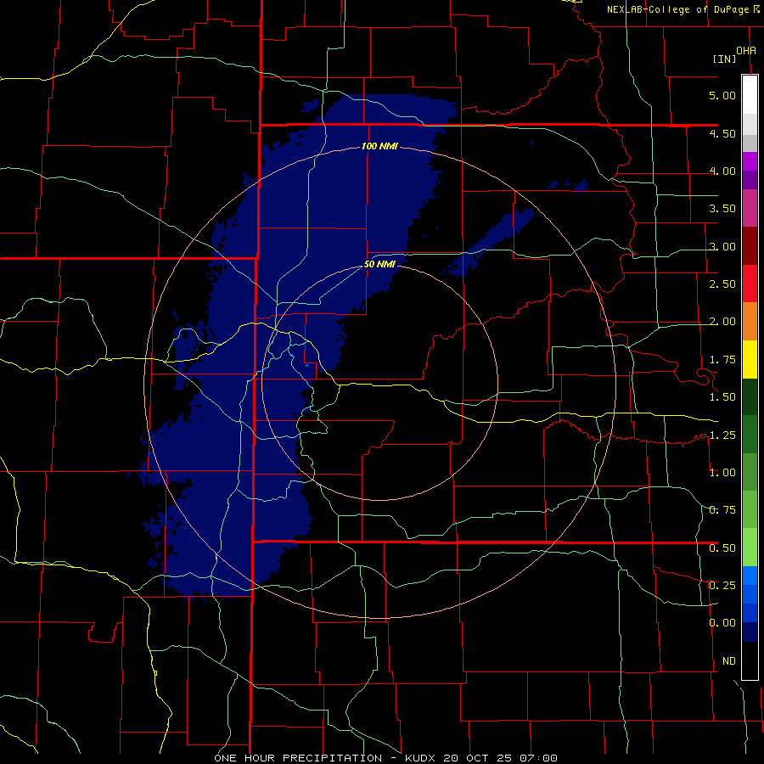Viewport: 764px width, 764px height.
Task: Select the 1.75 legend value
Action: click(722, 360)
